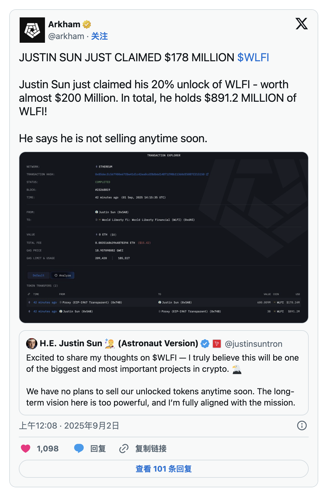This screenshot has height=498, width=323.
Task: Click the X logo icon
Action: point(301,24)
